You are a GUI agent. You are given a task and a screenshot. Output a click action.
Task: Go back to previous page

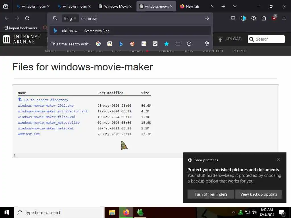click(7, 18)
